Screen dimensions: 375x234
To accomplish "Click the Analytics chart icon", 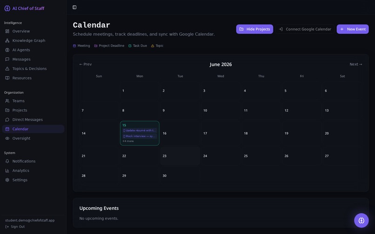I will point(7,170).
